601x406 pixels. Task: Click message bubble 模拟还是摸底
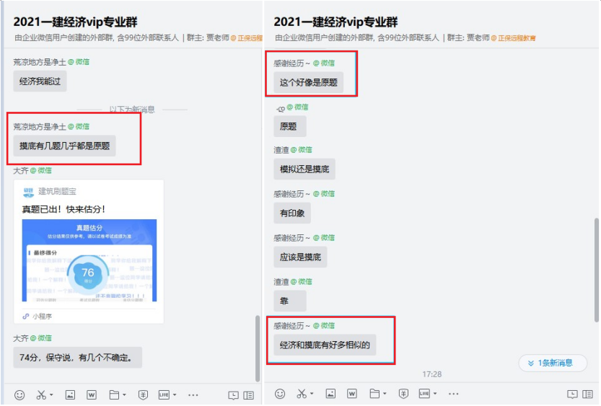(x=304, y=169)
